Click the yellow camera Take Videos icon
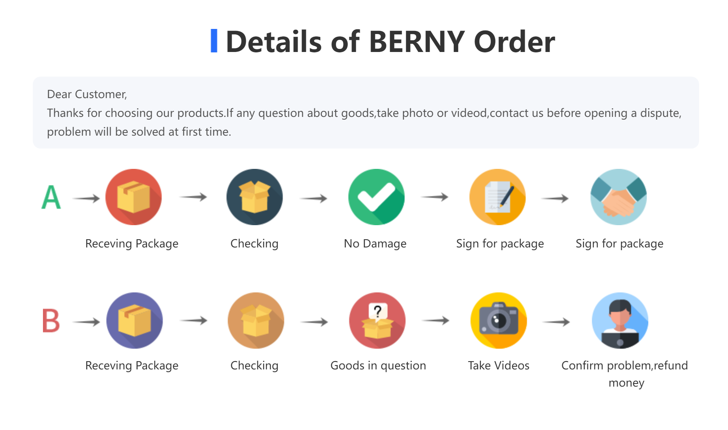Image resolution: width=728 pixels, height=430 pixels. 499,321
